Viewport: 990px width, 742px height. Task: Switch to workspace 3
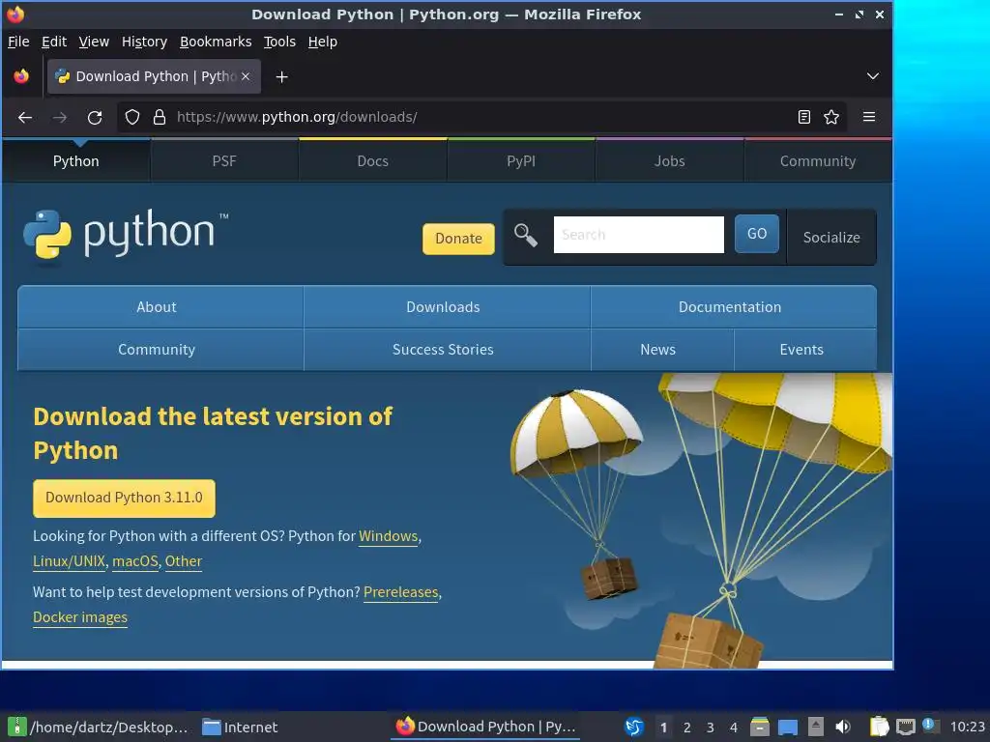711,728
